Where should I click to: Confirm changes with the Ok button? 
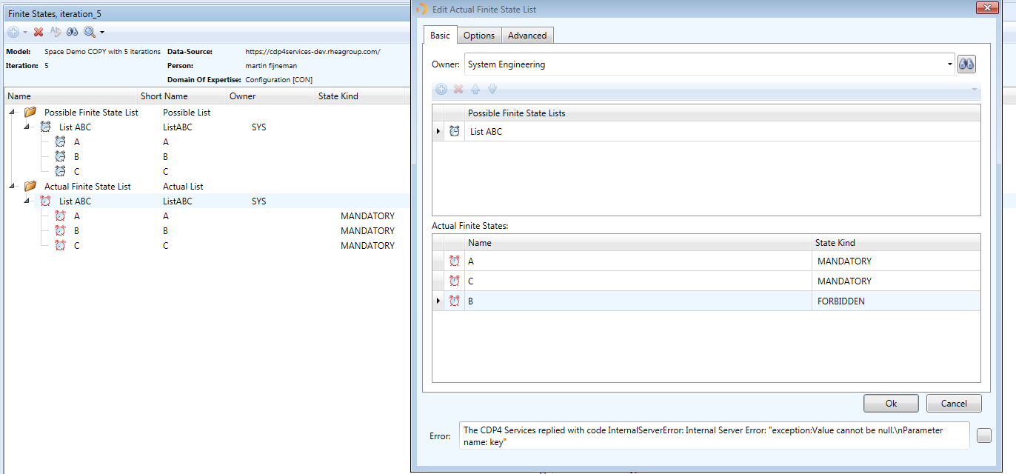pos(891,403)
